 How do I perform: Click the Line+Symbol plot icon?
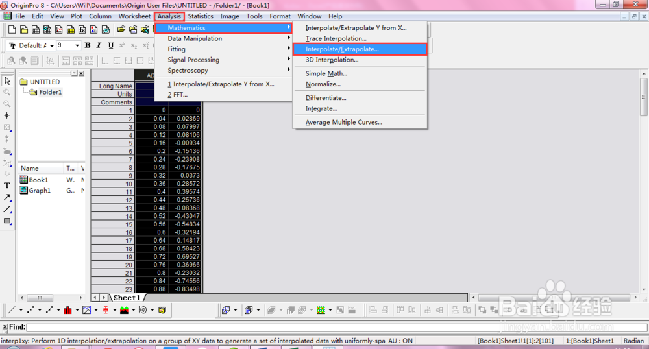click(49, 309)
